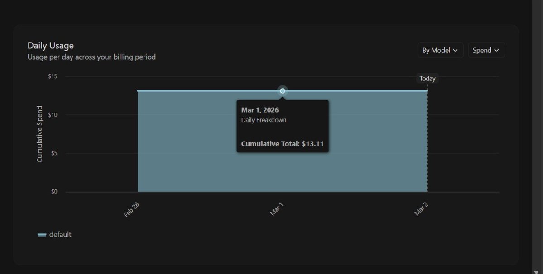Click the $5 y-axis label
Screen dimensions: 543x274
point(54,153)
